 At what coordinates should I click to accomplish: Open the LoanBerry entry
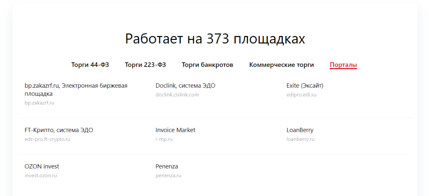[300, 130]
